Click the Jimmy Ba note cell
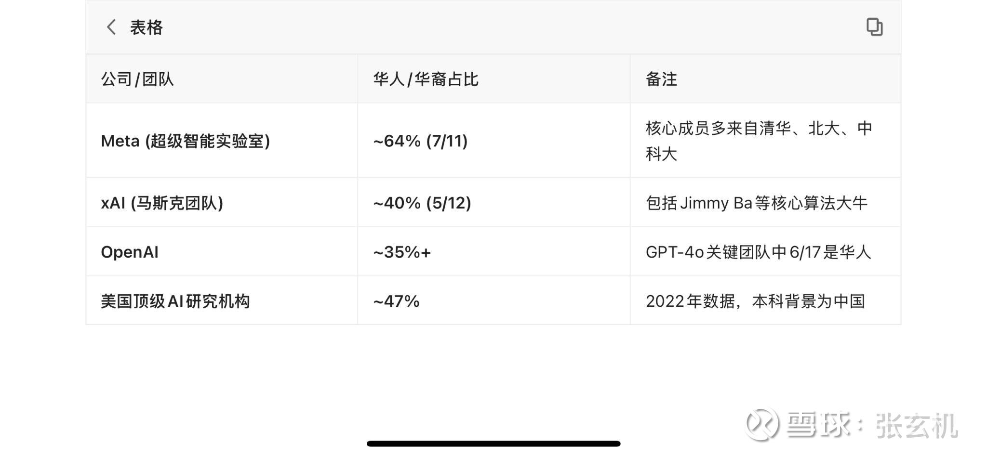 (x=756, y=203)
